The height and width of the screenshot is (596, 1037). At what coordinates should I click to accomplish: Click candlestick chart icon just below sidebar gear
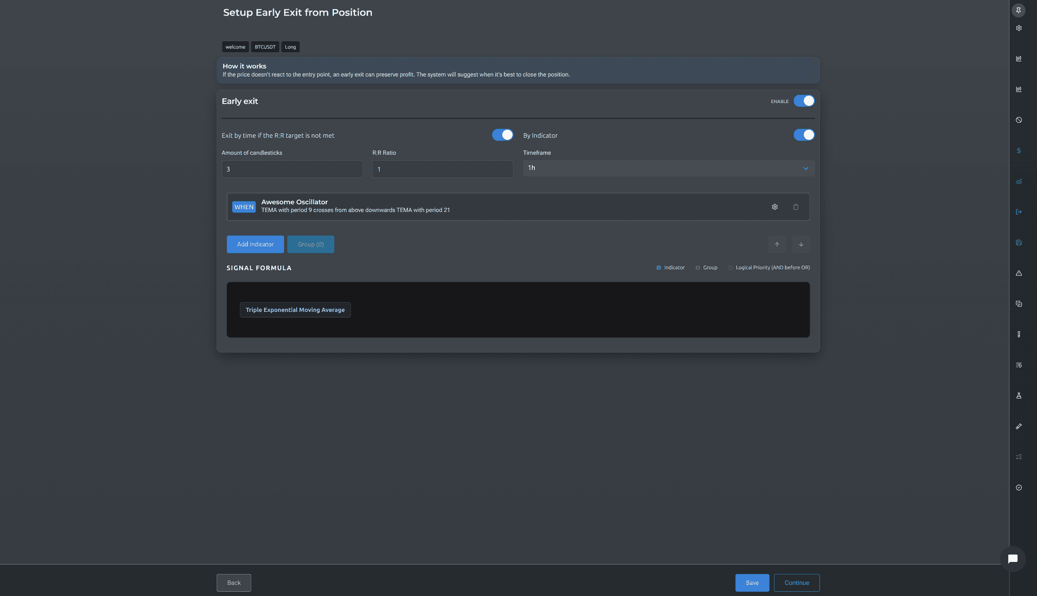[1019, 59]
